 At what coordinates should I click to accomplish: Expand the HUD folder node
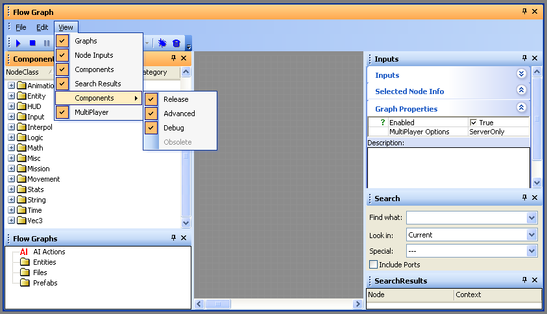point(11,106)
